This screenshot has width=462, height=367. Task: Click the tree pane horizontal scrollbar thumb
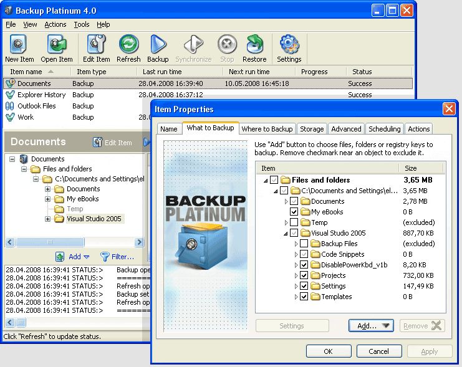pos(50,242)
